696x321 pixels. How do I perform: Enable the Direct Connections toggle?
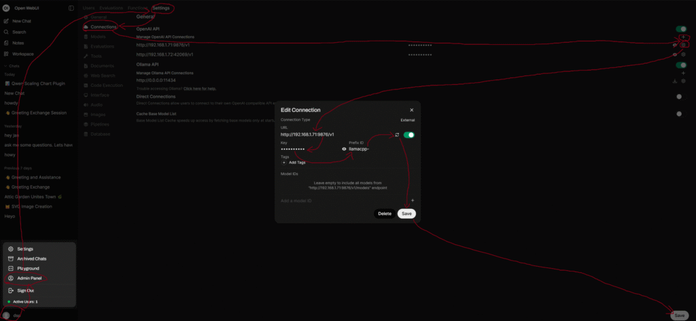679,96
